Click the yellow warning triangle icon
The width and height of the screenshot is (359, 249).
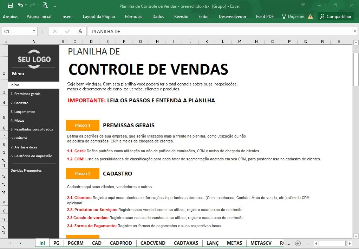tap(310, 17)
